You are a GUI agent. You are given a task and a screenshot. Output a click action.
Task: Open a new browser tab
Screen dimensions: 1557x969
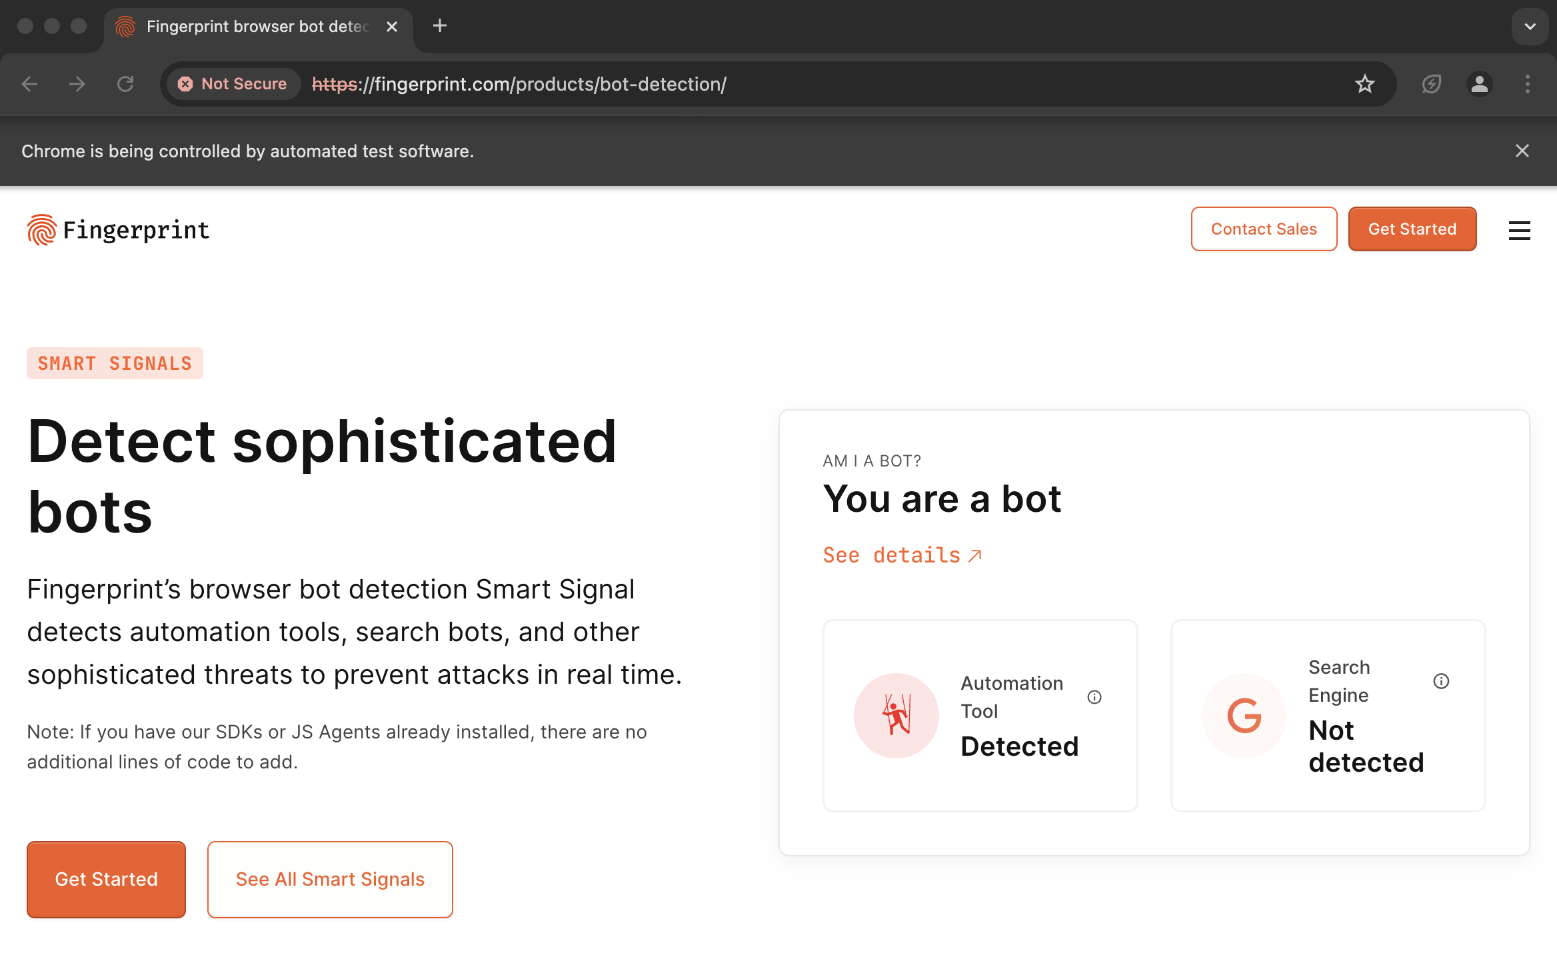tap(439, 27)
